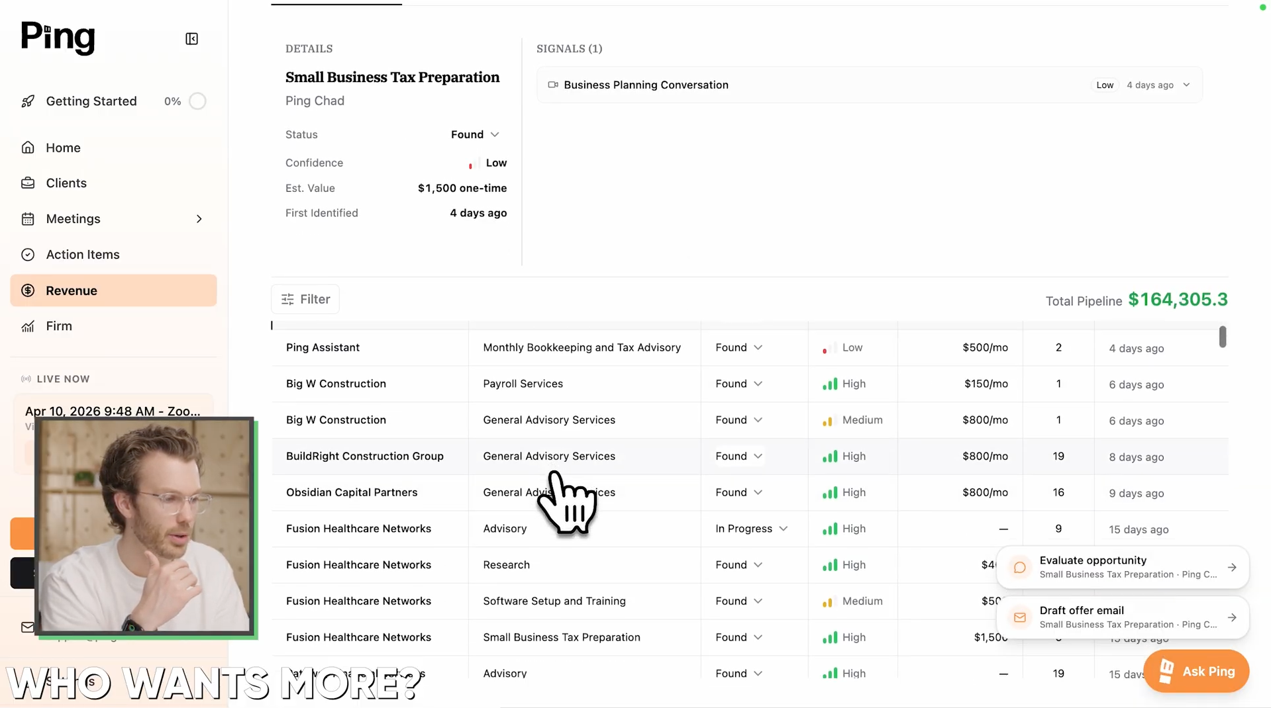Click the Total Pipeline amount $164,305.3
1271x708 pixels.
pos(1178,300)
